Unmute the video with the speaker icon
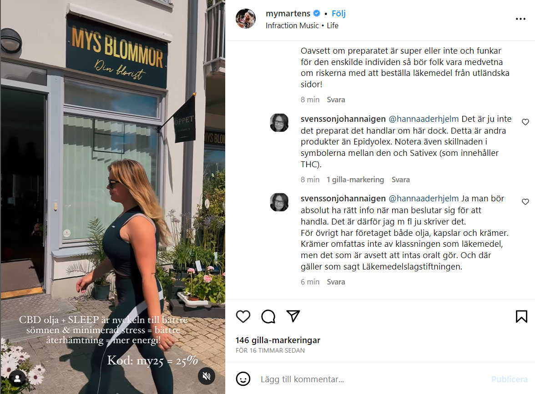The height and width of the screenshot is (394, 535). (207, 376)
